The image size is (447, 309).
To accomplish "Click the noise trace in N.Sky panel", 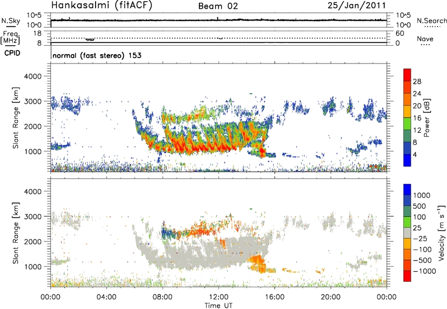I will point(218,20).
